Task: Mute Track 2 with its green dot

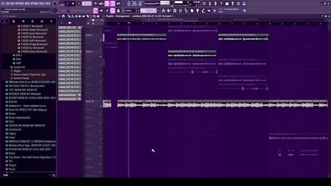Action: (101, 40)
